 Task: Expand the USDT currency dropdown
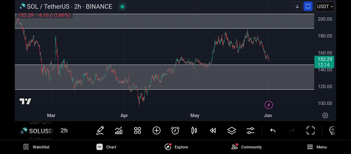click(325, 6)
